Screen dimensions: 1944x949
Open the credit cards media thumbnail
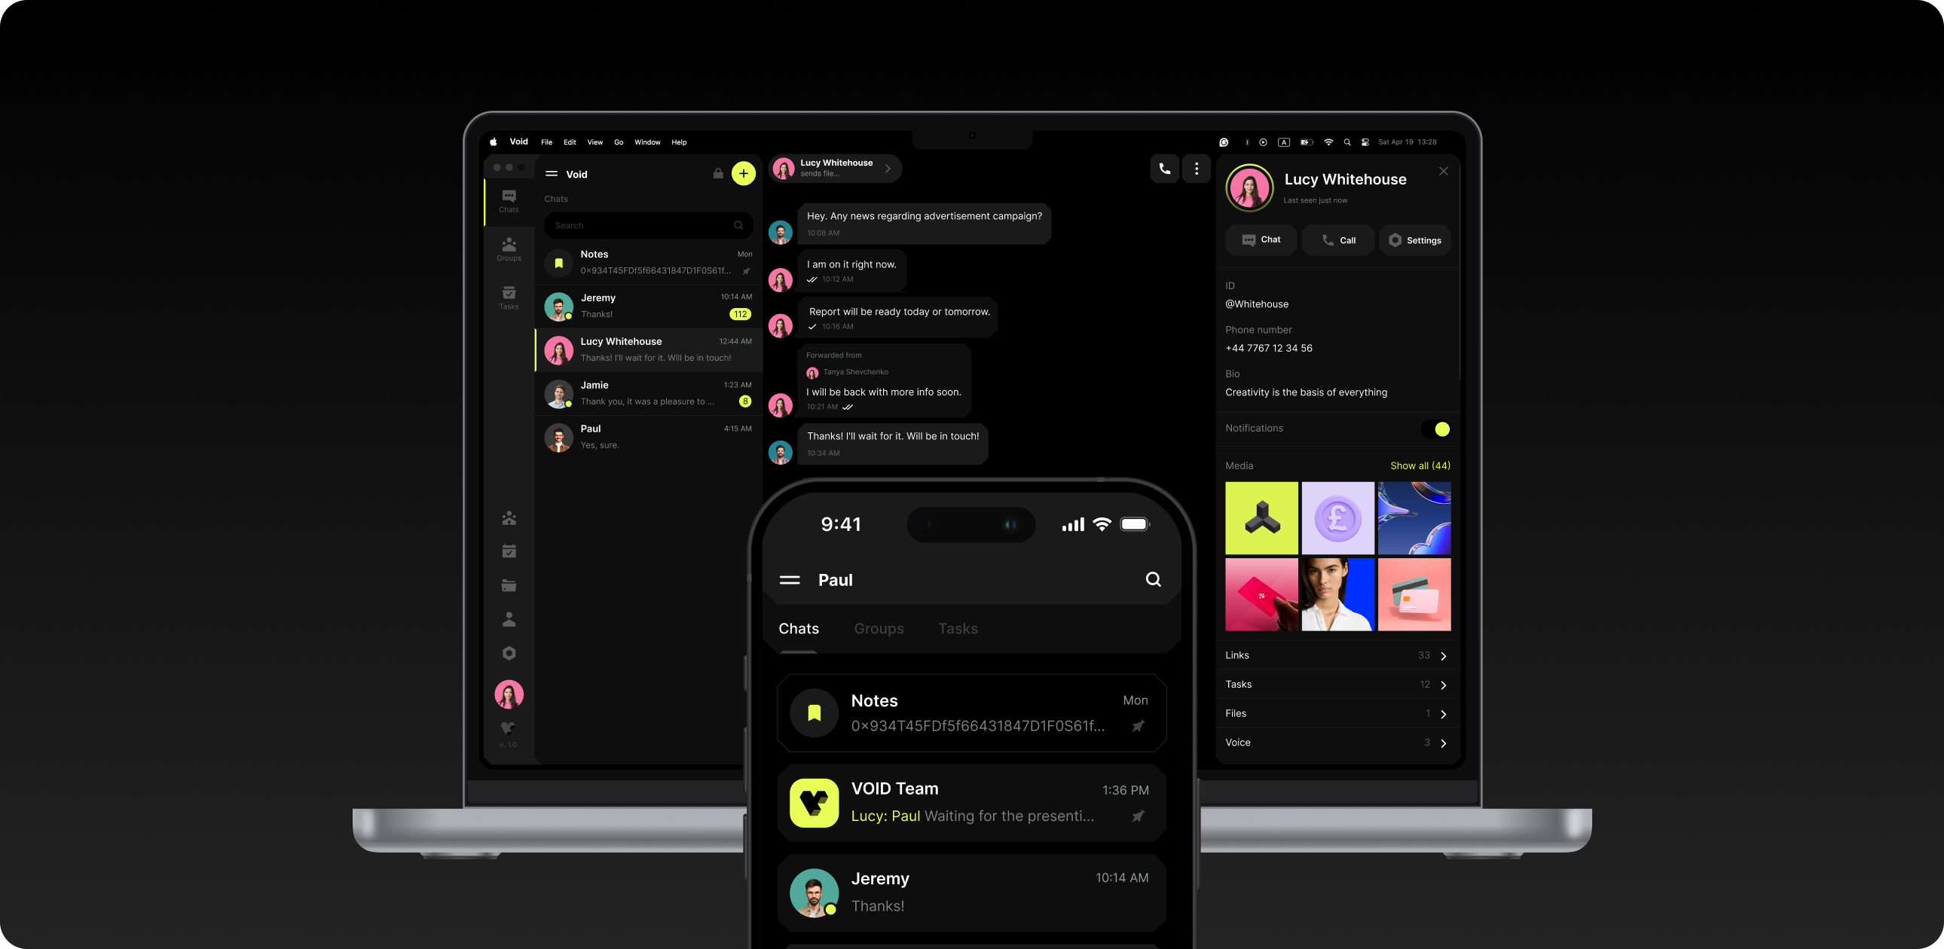[x=1414, y=594]
